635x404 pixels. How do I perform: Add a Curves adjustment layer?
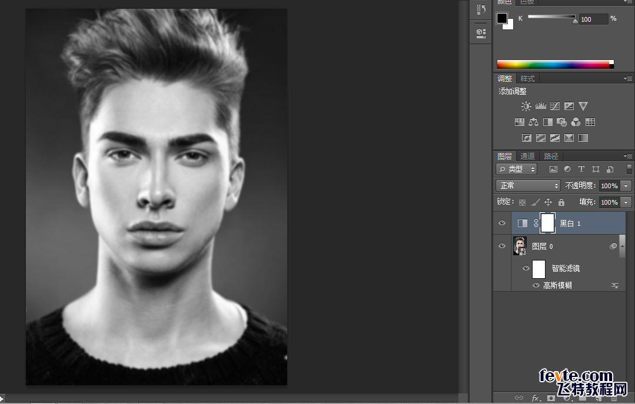click(x=555, y=106)
